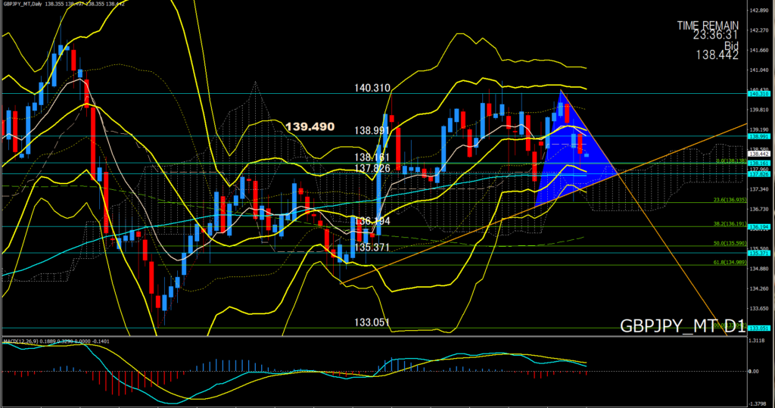The height and width of the screenshot is (408, 775).
Task: Click the TIME REMAIN label
Action: (x=708, y=25)
